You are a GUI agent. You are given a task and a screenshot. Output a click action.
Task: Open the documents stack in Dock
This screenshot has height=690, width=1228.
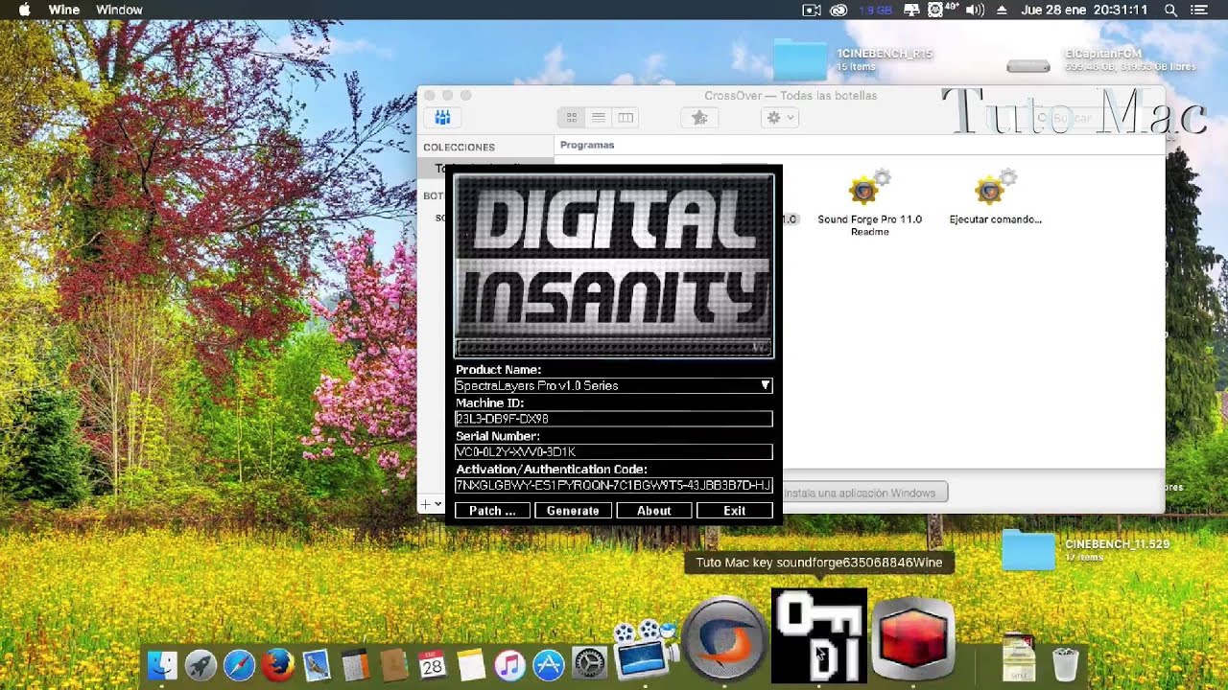pyautogui.click(x=1018, y=658)
